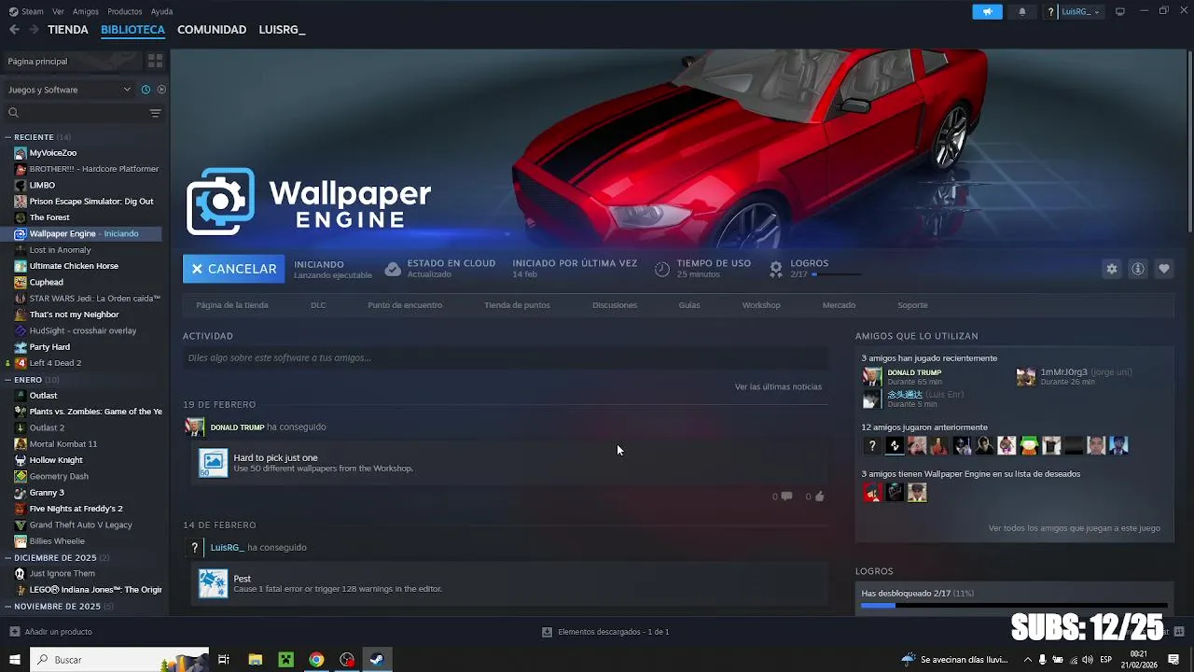
Task: Open Chrome from the taskbar
Action: [x=316, y=660]
